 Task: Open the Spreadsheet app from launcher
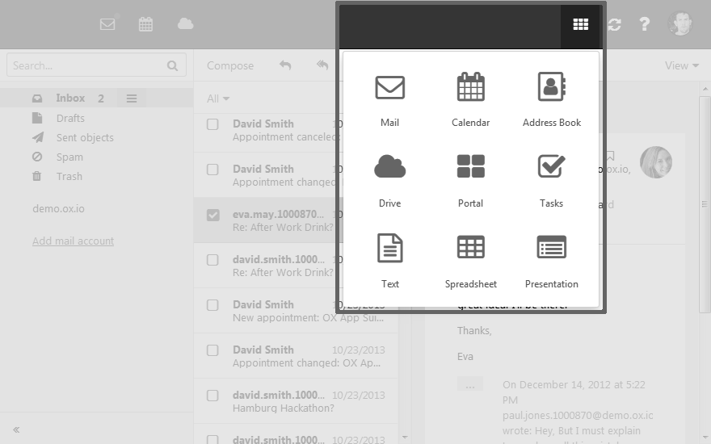(x=470, y=262)
